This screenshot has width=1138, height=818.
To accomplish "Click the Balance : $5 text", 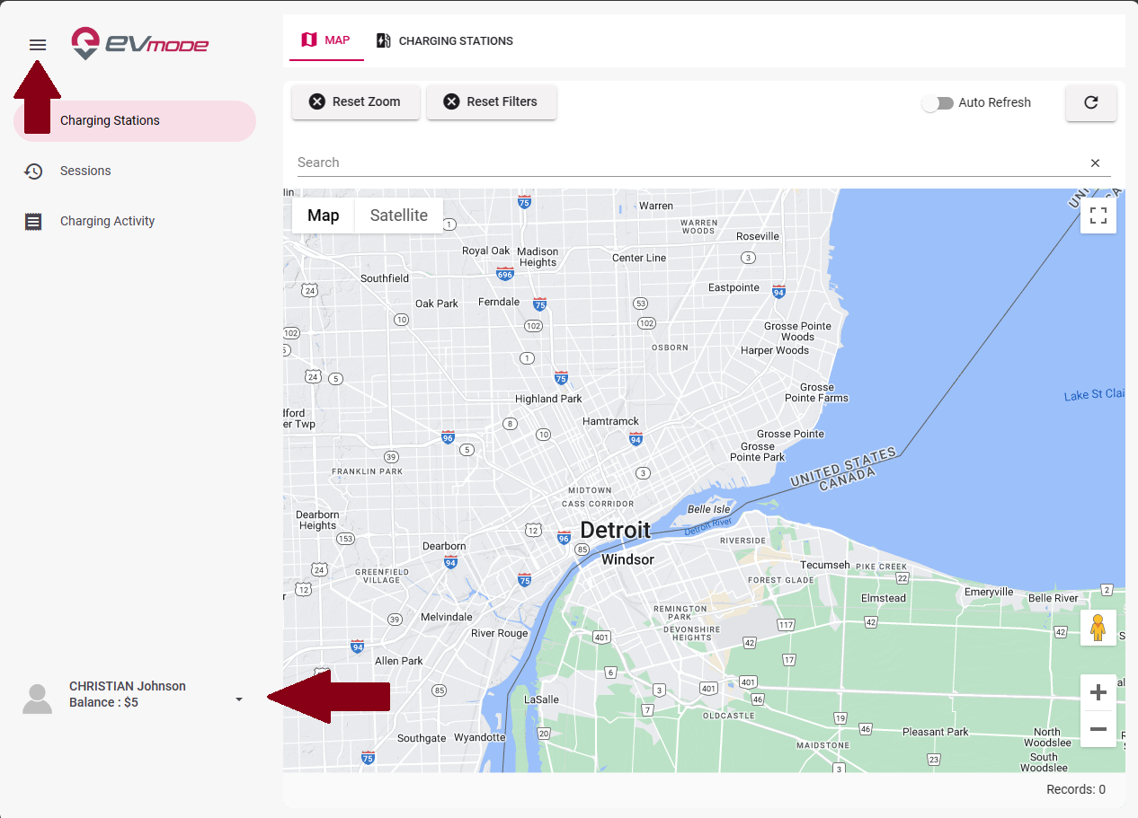I will click(x=103, y=702).
